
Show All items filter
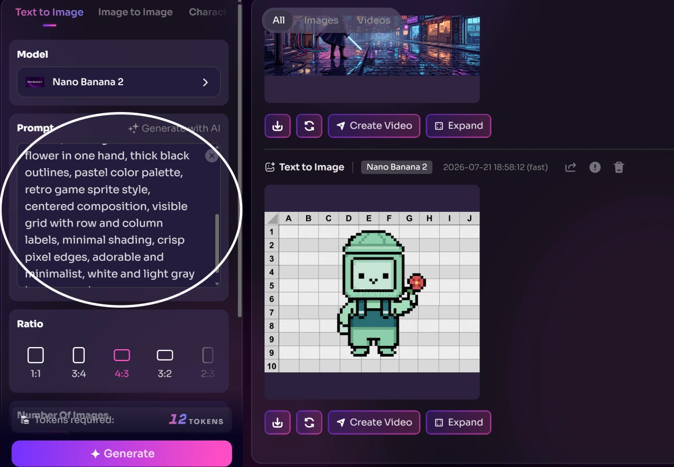[279, 20]
